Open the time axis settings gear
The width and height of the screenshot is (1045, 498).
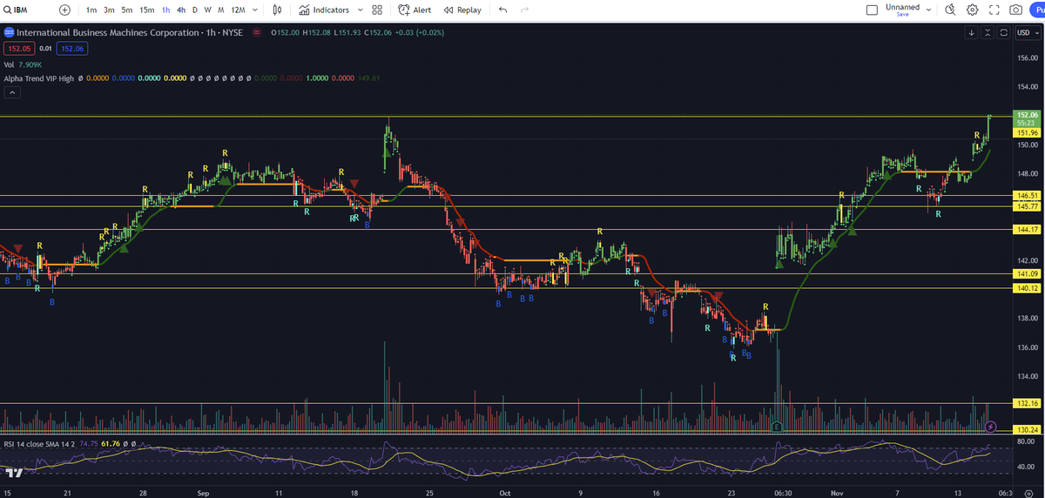coord(1028,492)
